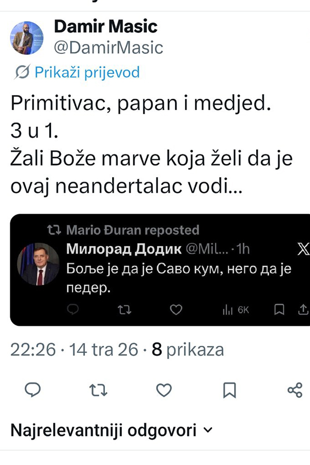Click share icon in quoted tweet
The image size is (310, 465).
(303, 309)
